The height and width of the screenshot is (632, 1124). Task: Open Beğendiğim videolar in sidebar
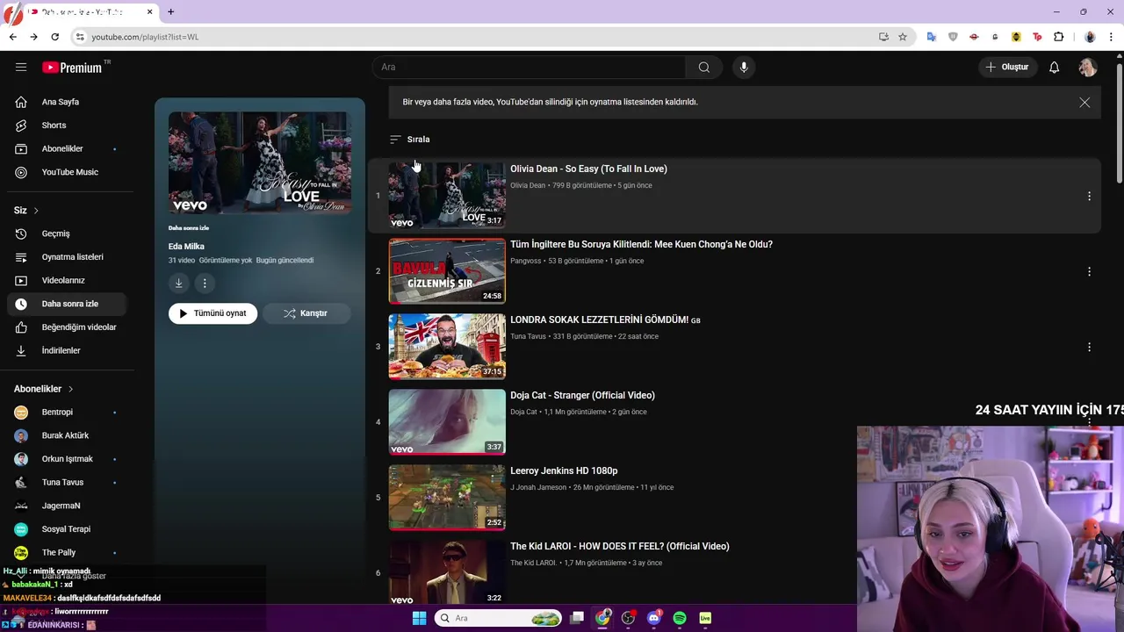point(66,327)
